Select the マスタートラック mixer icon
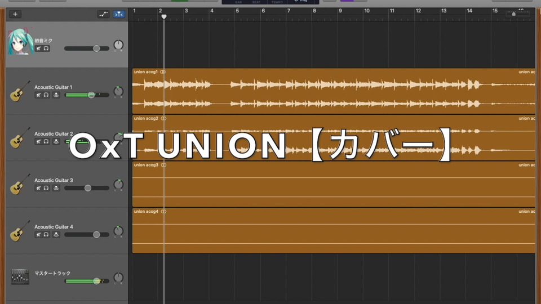Screen dimensions: 541x304 (20, 276)
